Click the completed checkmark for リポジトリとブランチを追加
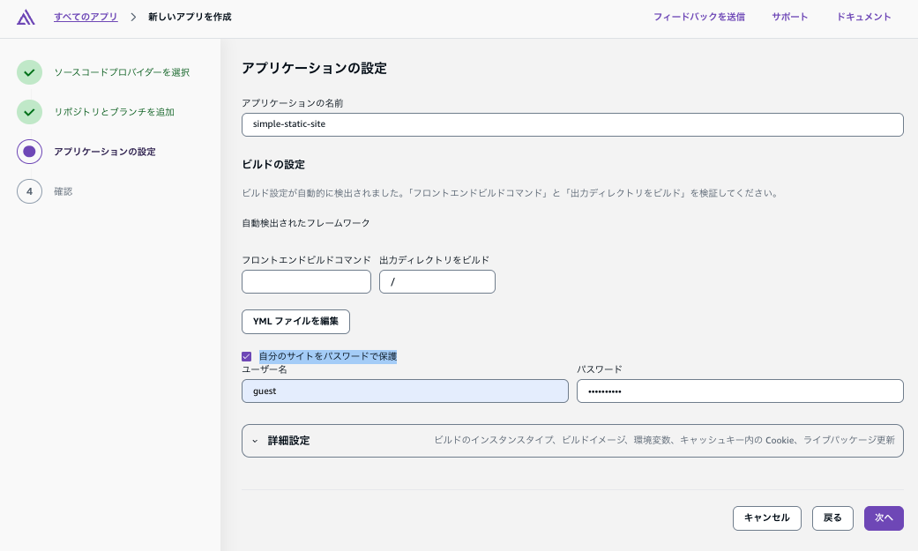The height and width of the screenshot is (551, 918). 29,112
